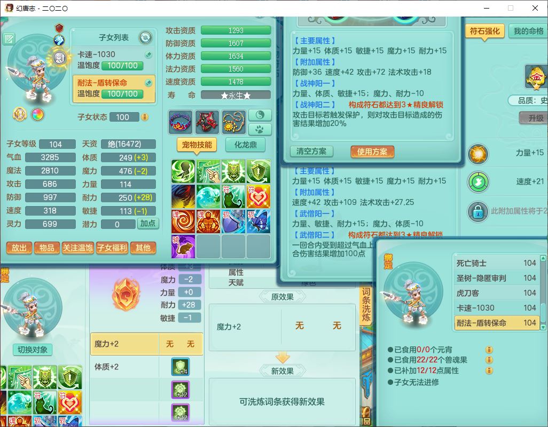Click the coin info icon next to 子女状态
Viewport: 548px width, 427px height.
tap(145, 117)
